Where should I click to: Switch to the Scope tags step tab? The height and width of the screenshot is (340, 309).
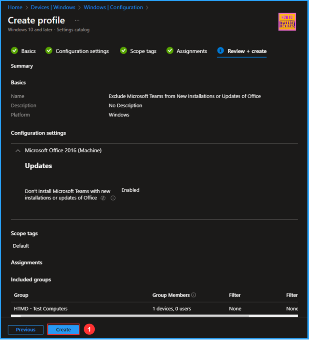138,51
